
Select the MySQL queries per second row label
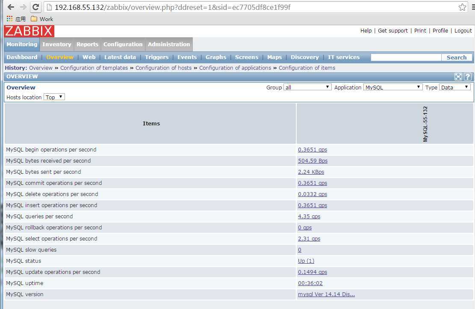tap(39, 217)
